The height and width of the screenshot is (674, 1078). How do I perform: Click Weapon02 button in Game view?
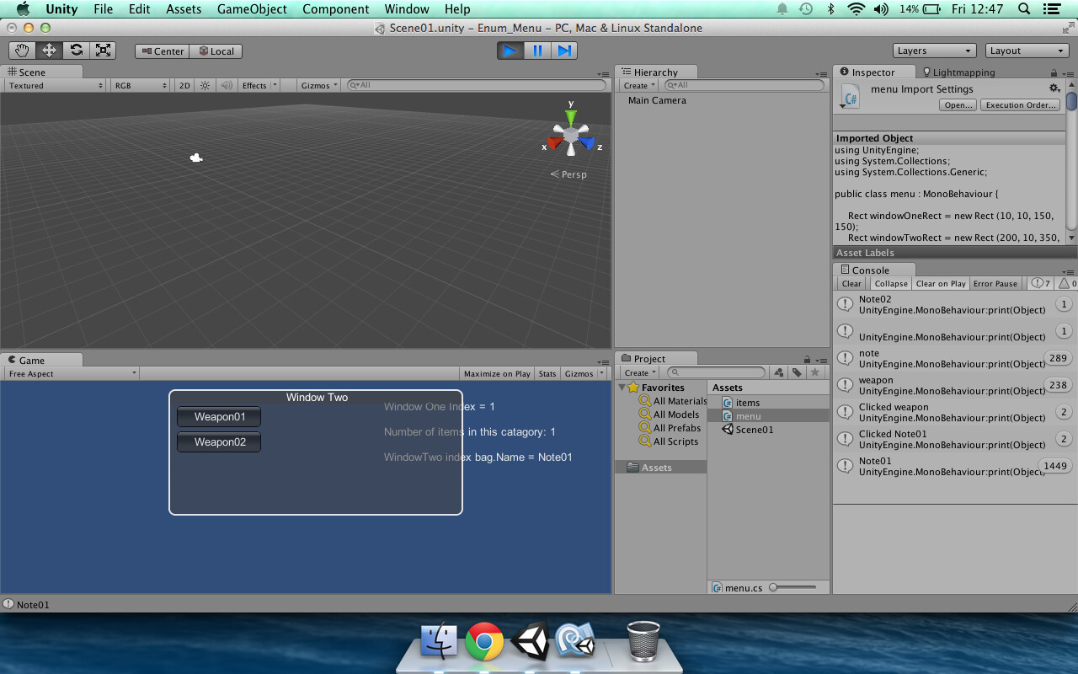click(219, 441)
